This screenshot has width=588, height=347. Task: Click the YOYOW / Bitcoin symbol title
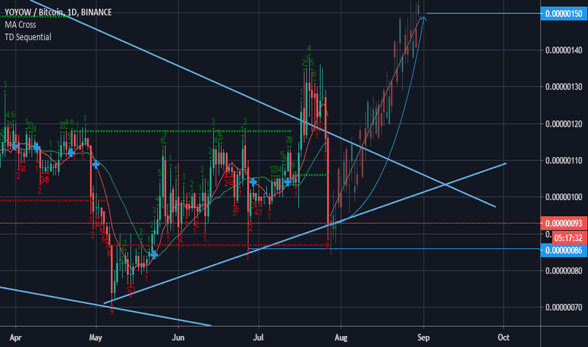click(x=58, y=13)
